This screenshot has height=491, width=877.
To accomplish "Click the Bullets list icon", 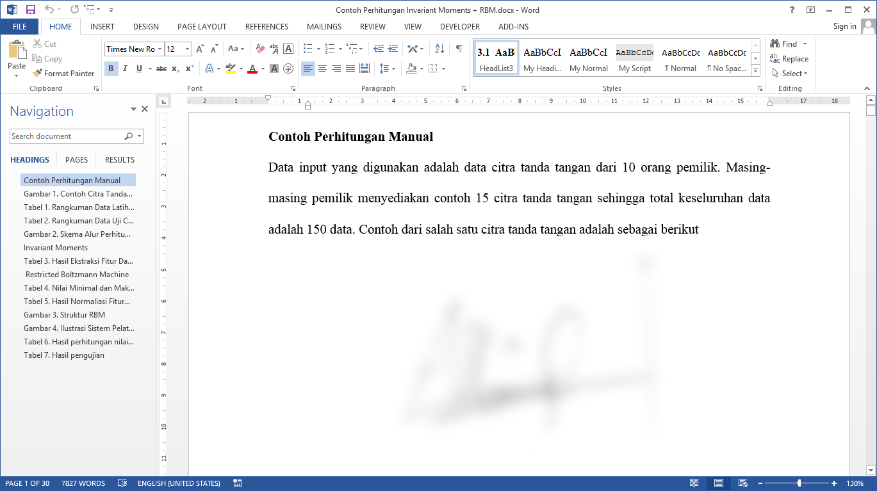I will [307, 49].
